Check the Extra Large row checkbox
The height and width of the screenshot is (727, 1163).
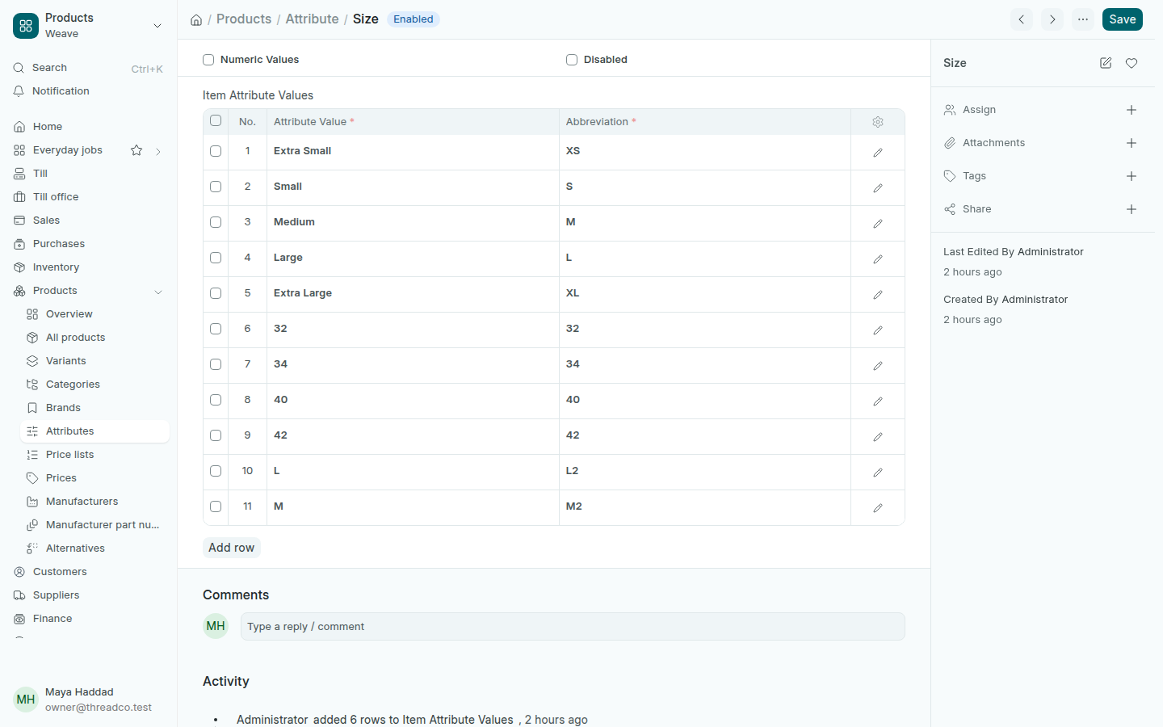(x=216, y=293)
